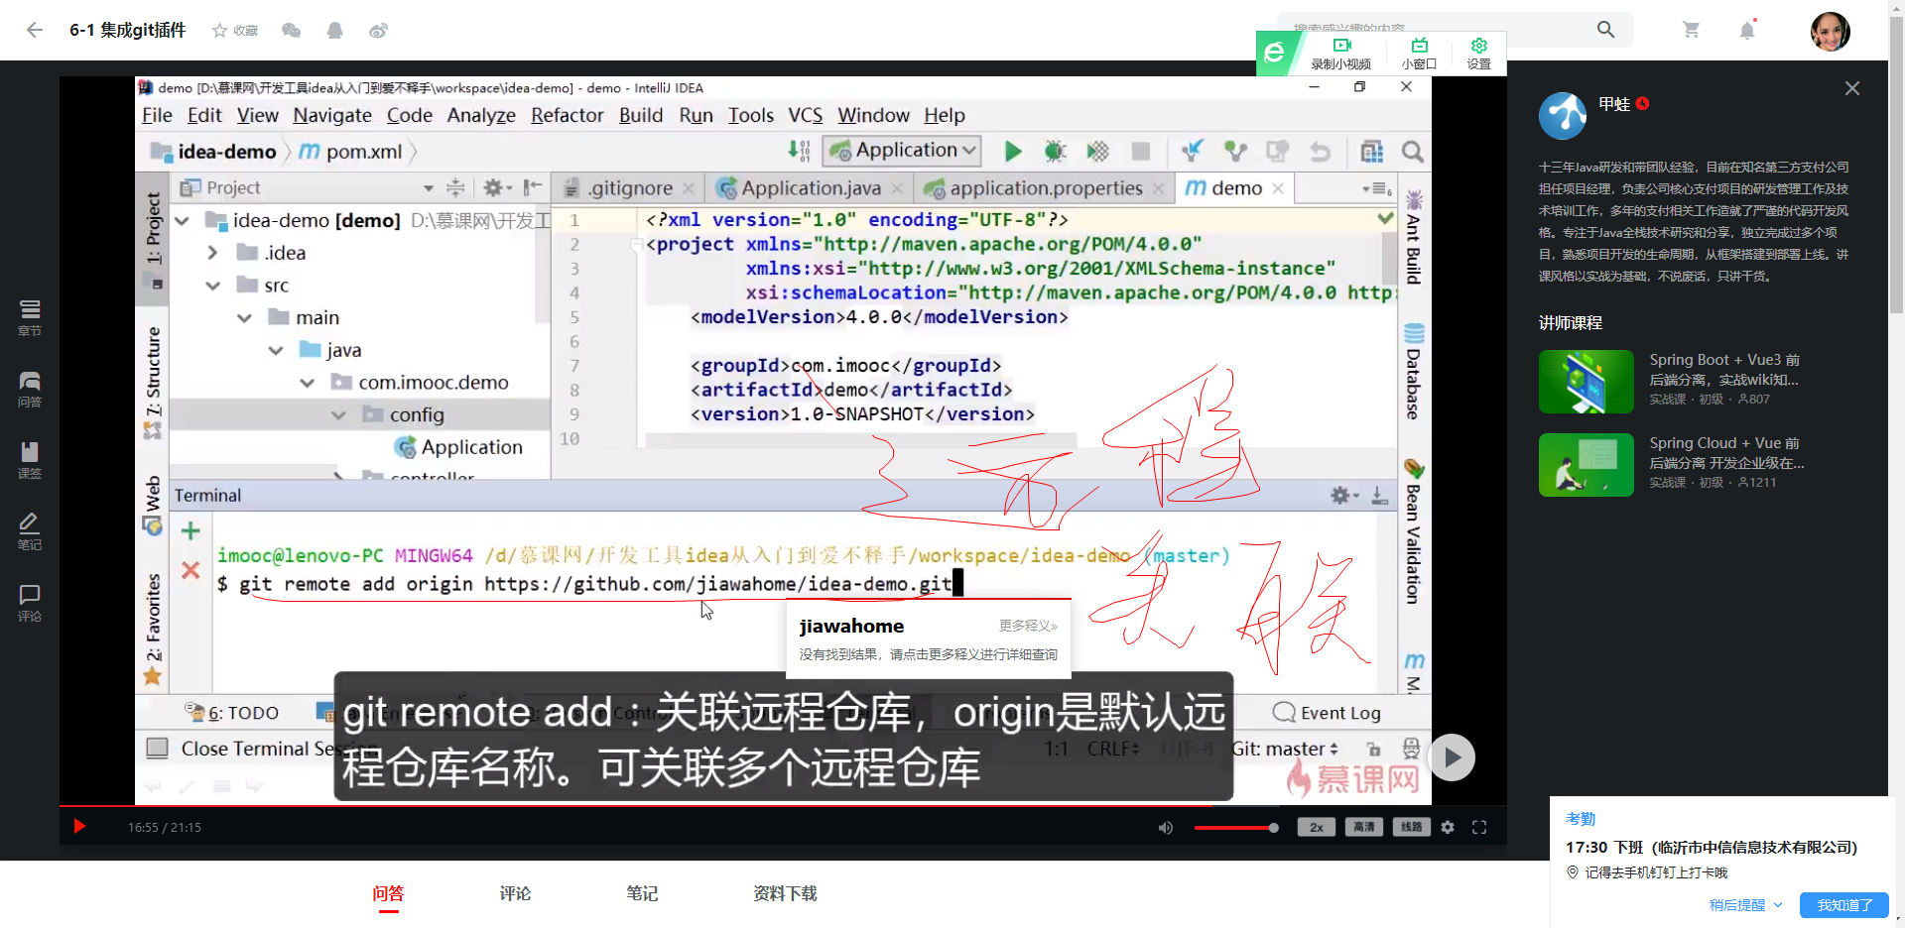Click Run with Coverage icon
Image resolution: width=1905 pixels, height=928 pixels.
[1097, 151]
